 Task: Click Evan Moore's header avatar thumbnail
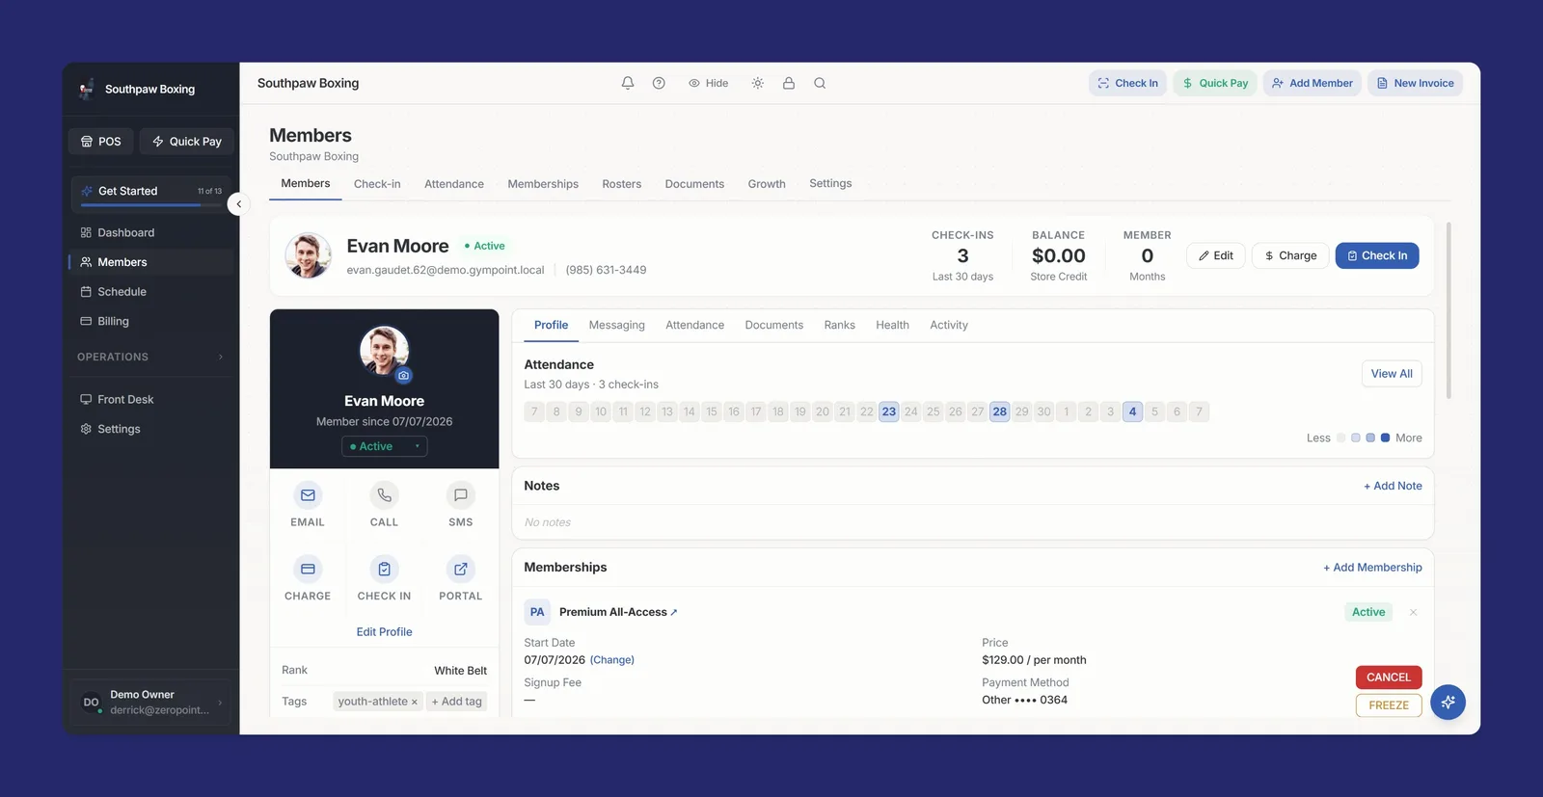[x=309, y=255]
